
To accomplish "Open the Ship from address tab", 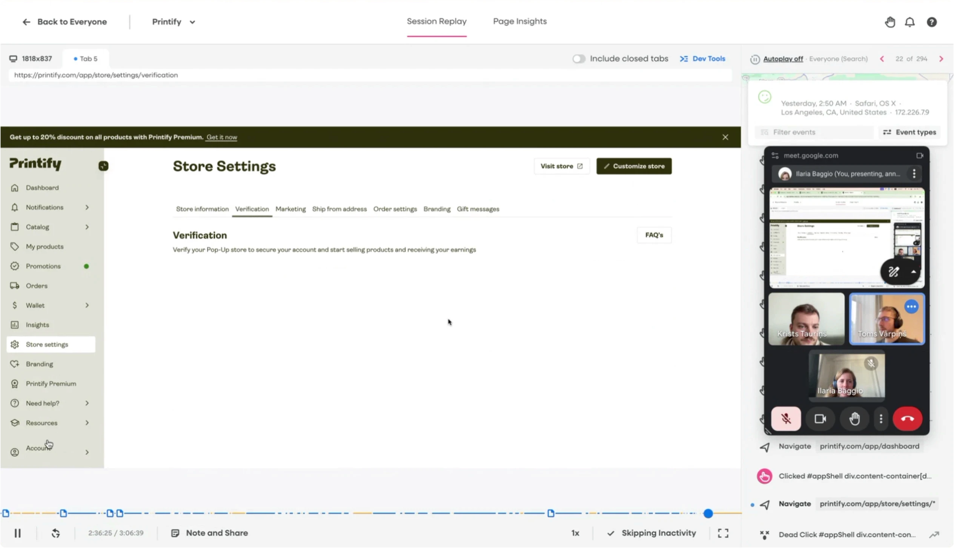I will 339,209.
